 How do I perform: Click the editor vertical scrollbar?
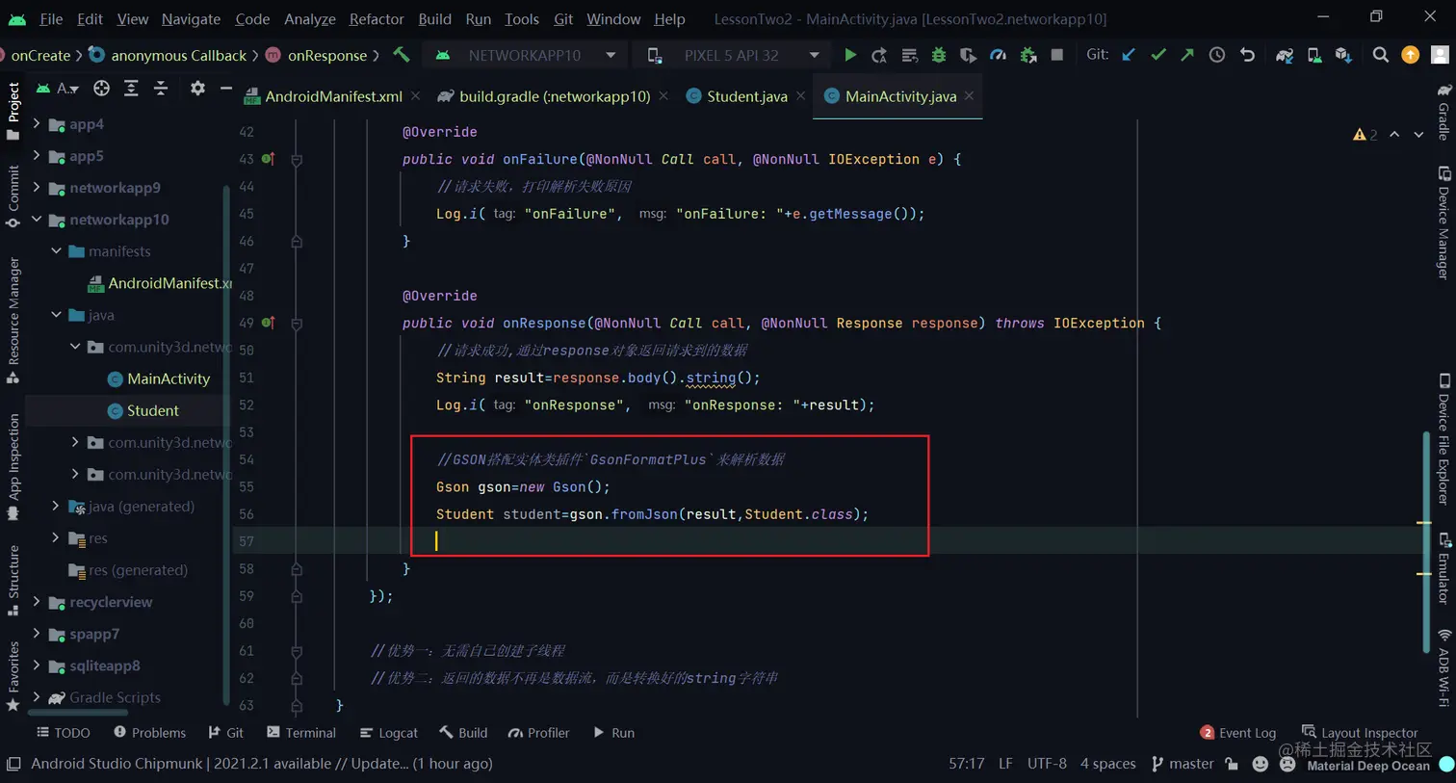pyautogui.click(x=1424, y=542)
